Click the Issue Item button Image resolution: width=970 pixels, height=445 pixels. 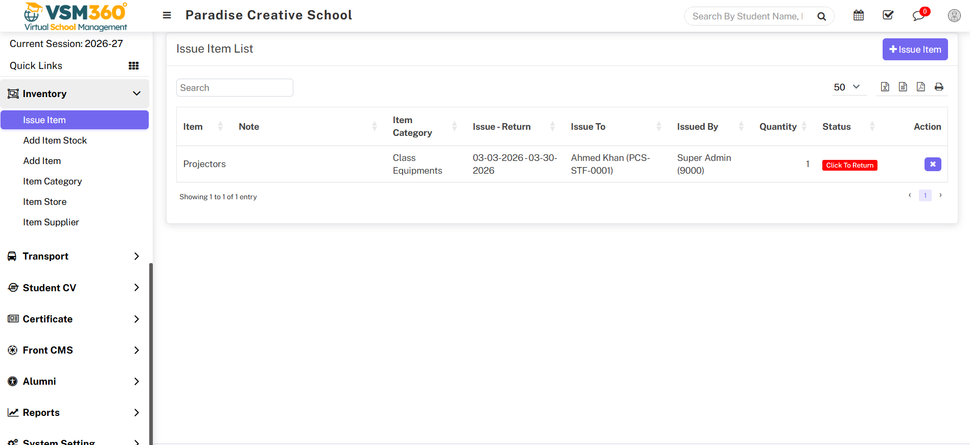click(915, 50)
